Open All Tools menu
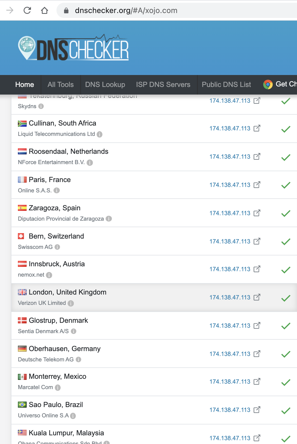The height and width of the screenshot is (444, 297). click(61, 85)
